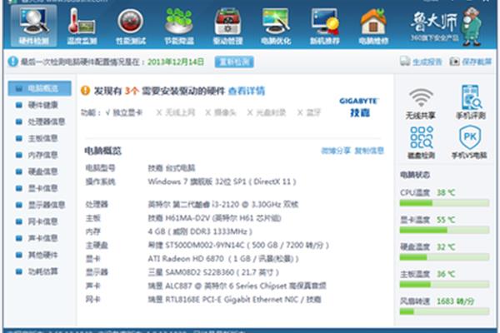The height and width of the screenshot is (333, 500).
Task: Open 主板信息 in the sidebar
Action: 37,138
